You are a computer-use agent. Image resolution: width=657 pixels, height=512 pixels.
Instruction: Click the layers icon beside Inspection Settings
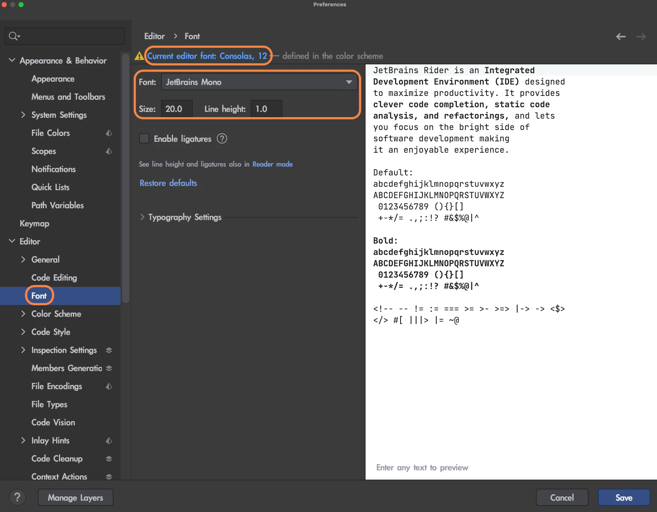(x=109, y=350)
